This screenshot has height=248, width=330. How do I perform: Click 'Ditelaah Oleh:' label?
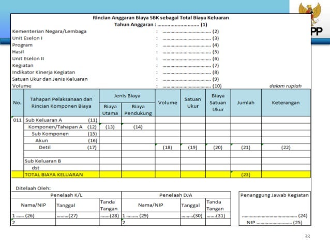click(33, 188)
